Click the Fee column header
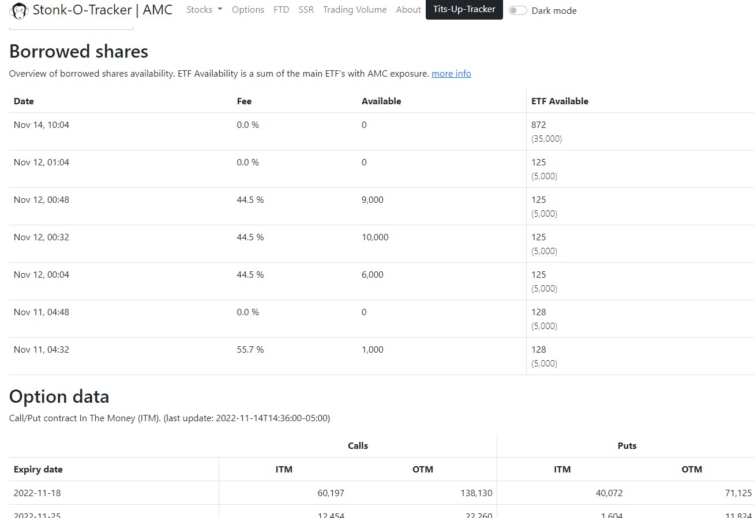 [244, 101]
